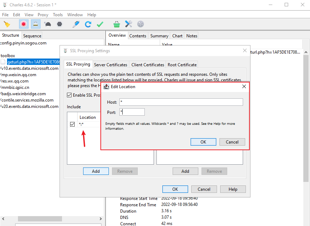This screenshot has width=310, height=226.
Task: Click the broom Clear Session icon
Action: [x=7, y=24]
